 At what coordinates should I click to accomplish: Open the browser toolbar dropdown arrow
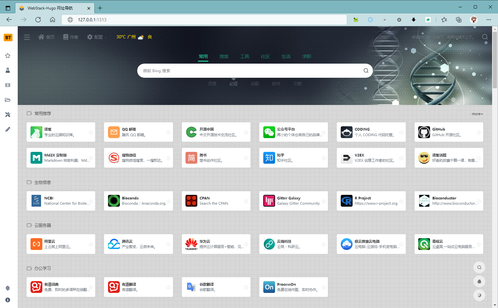click(384, 20)
